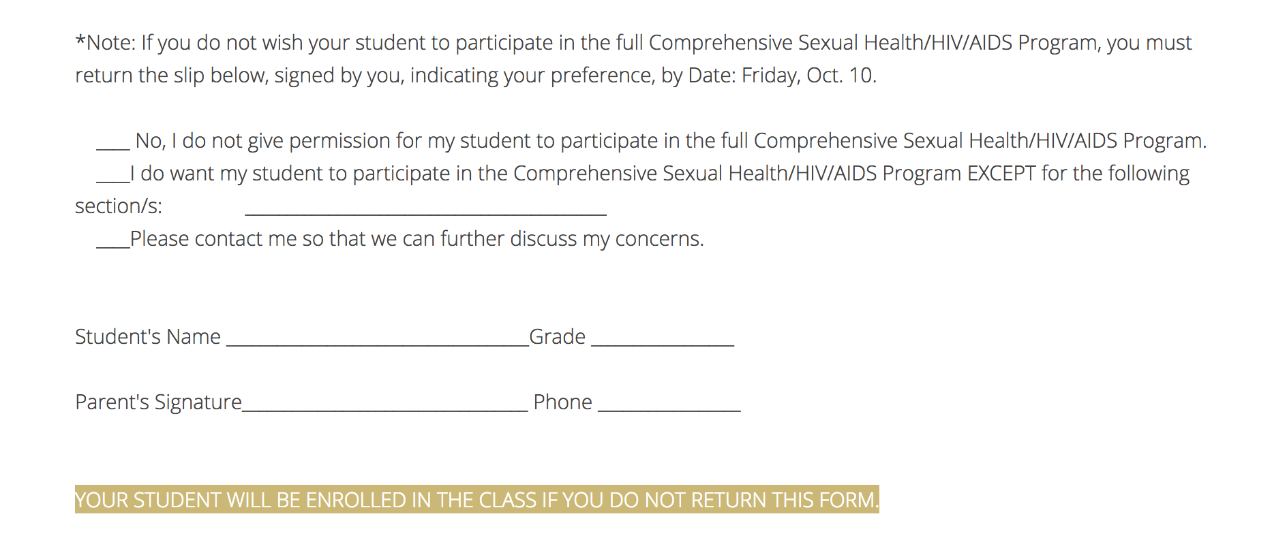The image size is (1287, 542).
Task: Click the "Grade" label
Action: coord(557,336)
